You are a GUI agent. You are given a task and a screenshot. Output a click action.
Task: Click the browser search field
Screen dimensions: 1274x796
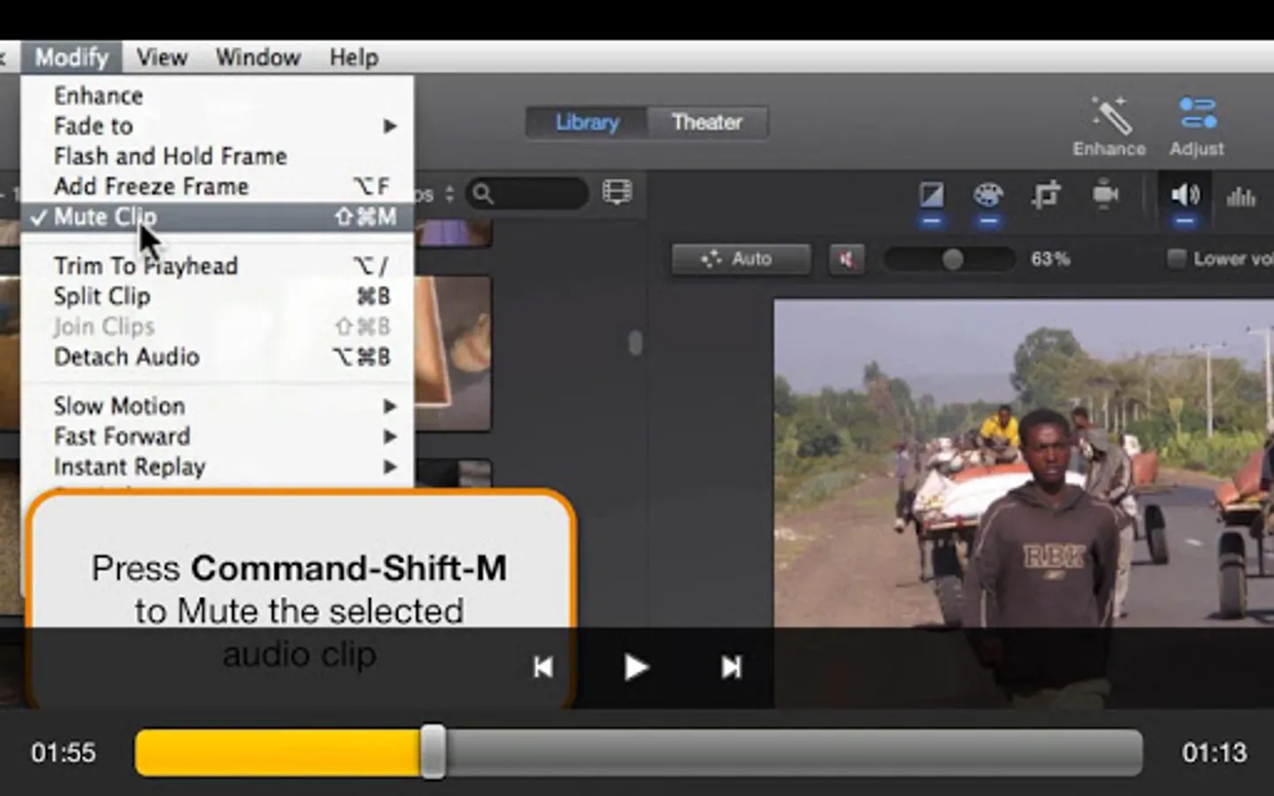tap(528, 193)
